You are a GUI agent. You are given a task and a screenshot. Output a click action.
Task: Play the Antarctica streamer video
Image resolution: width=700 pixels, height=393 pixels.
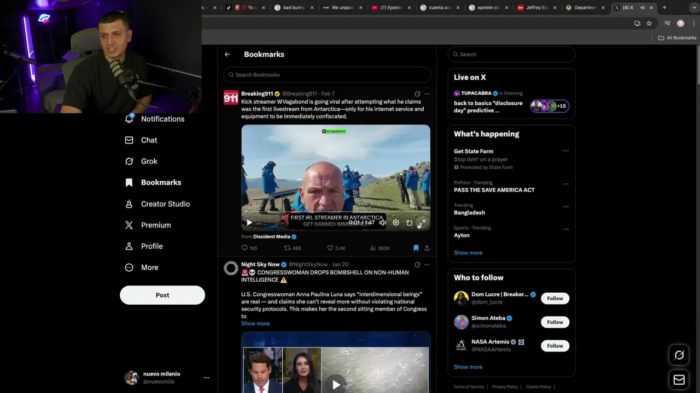tap(249, 223)
